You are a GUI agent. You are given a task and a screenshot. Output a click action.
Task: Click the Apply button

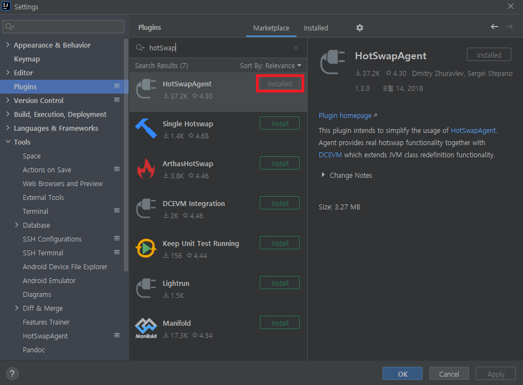pos(496,374)
